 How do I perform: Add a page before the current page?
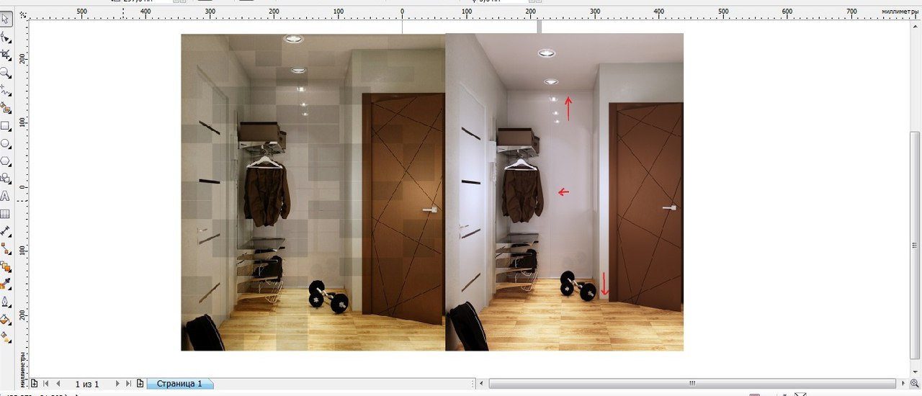coord(34,384)
